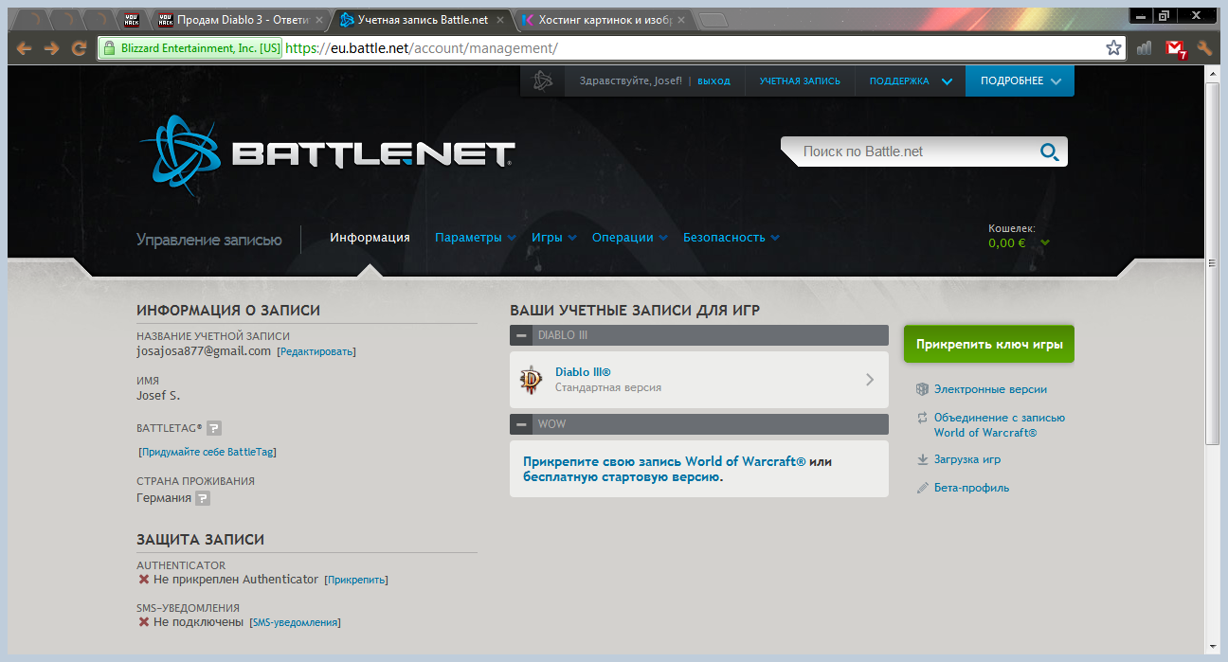This screenshot has height=662, width=1228.
Task: Open Бета-профиль link
Action: 971,488
